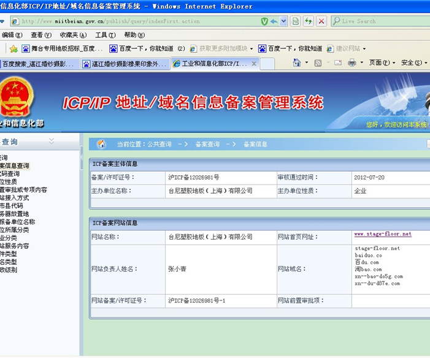
Task: Select 位性质 in the sidebar
Action: 9,181
